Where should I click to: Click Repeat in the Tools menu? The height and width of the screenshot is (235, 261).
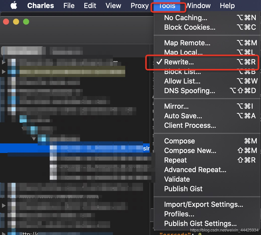tap(207, 160)
